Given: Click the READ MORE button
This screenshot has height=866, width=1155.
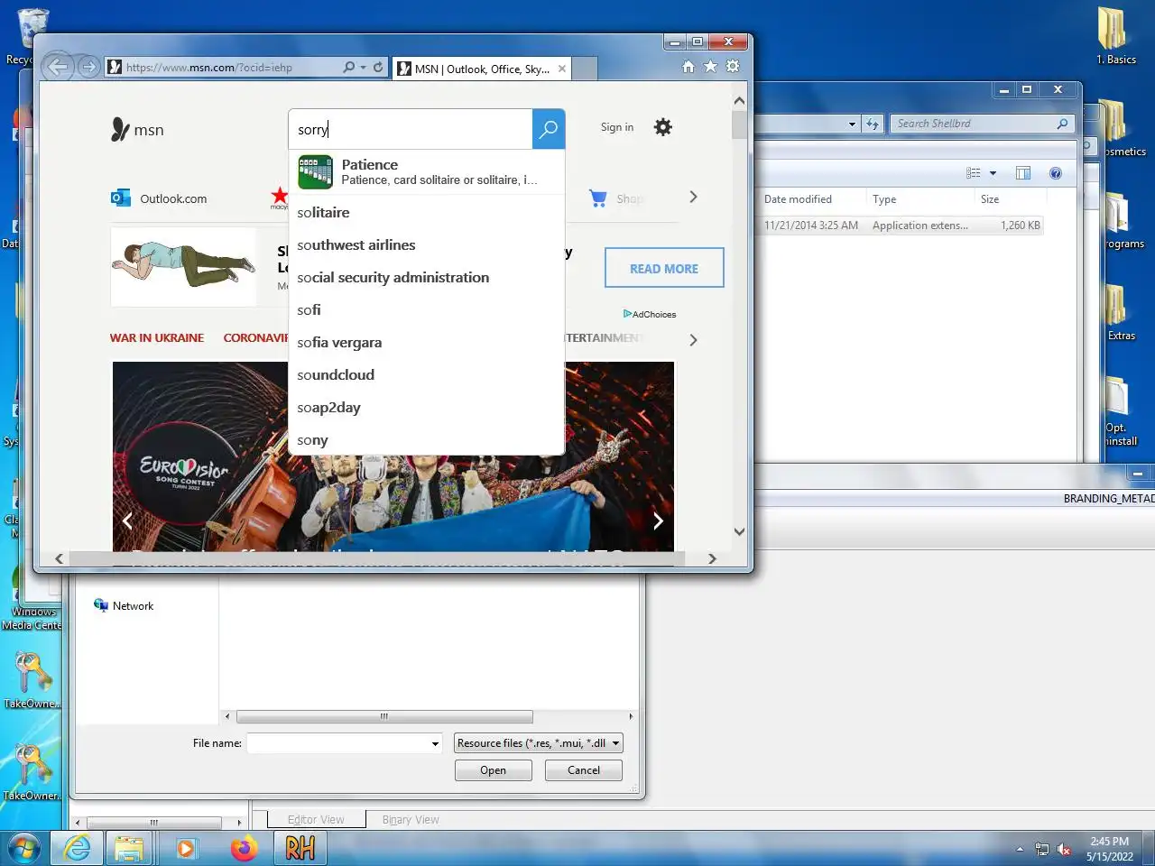Looking at the screenshot, I should pyautogui.click(x=664, y=268).
